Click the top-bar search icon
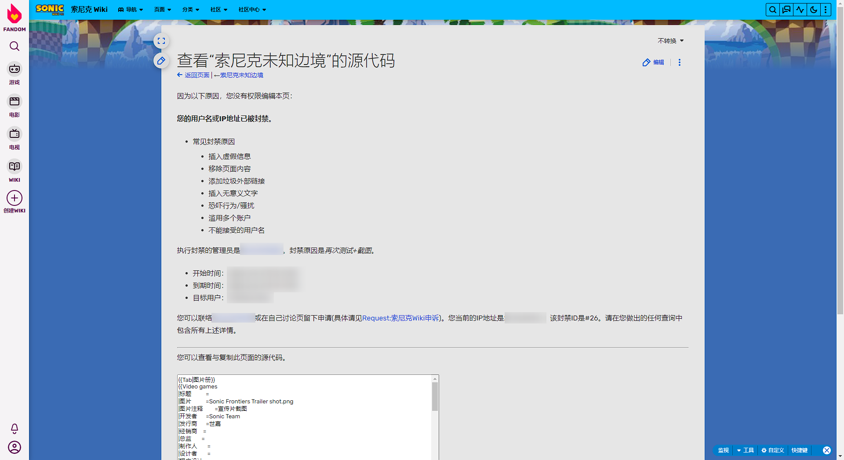The height and width of the screenshot is (460, 844). coord(772,10)
